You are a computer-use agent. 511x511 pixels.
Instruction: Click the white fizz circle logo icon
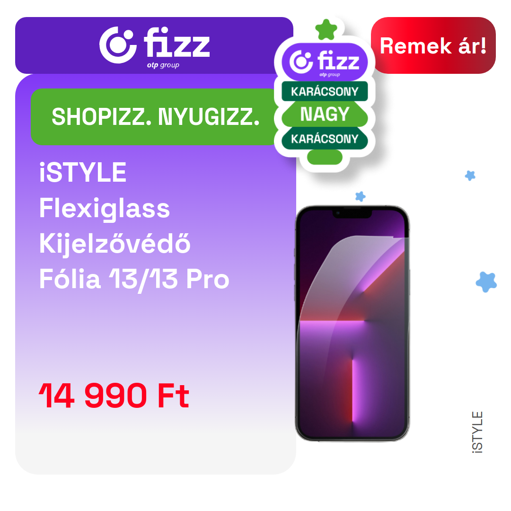pyautogui.click(x=118, y=45)
